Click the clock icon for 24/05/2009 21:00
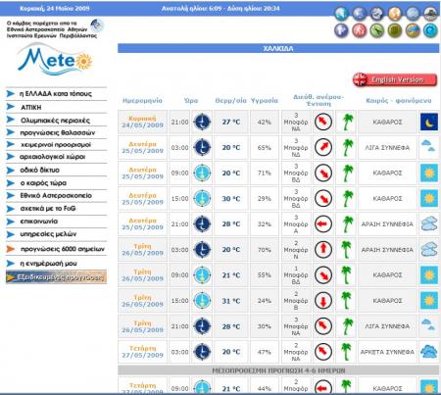 [x=202, y=122]
